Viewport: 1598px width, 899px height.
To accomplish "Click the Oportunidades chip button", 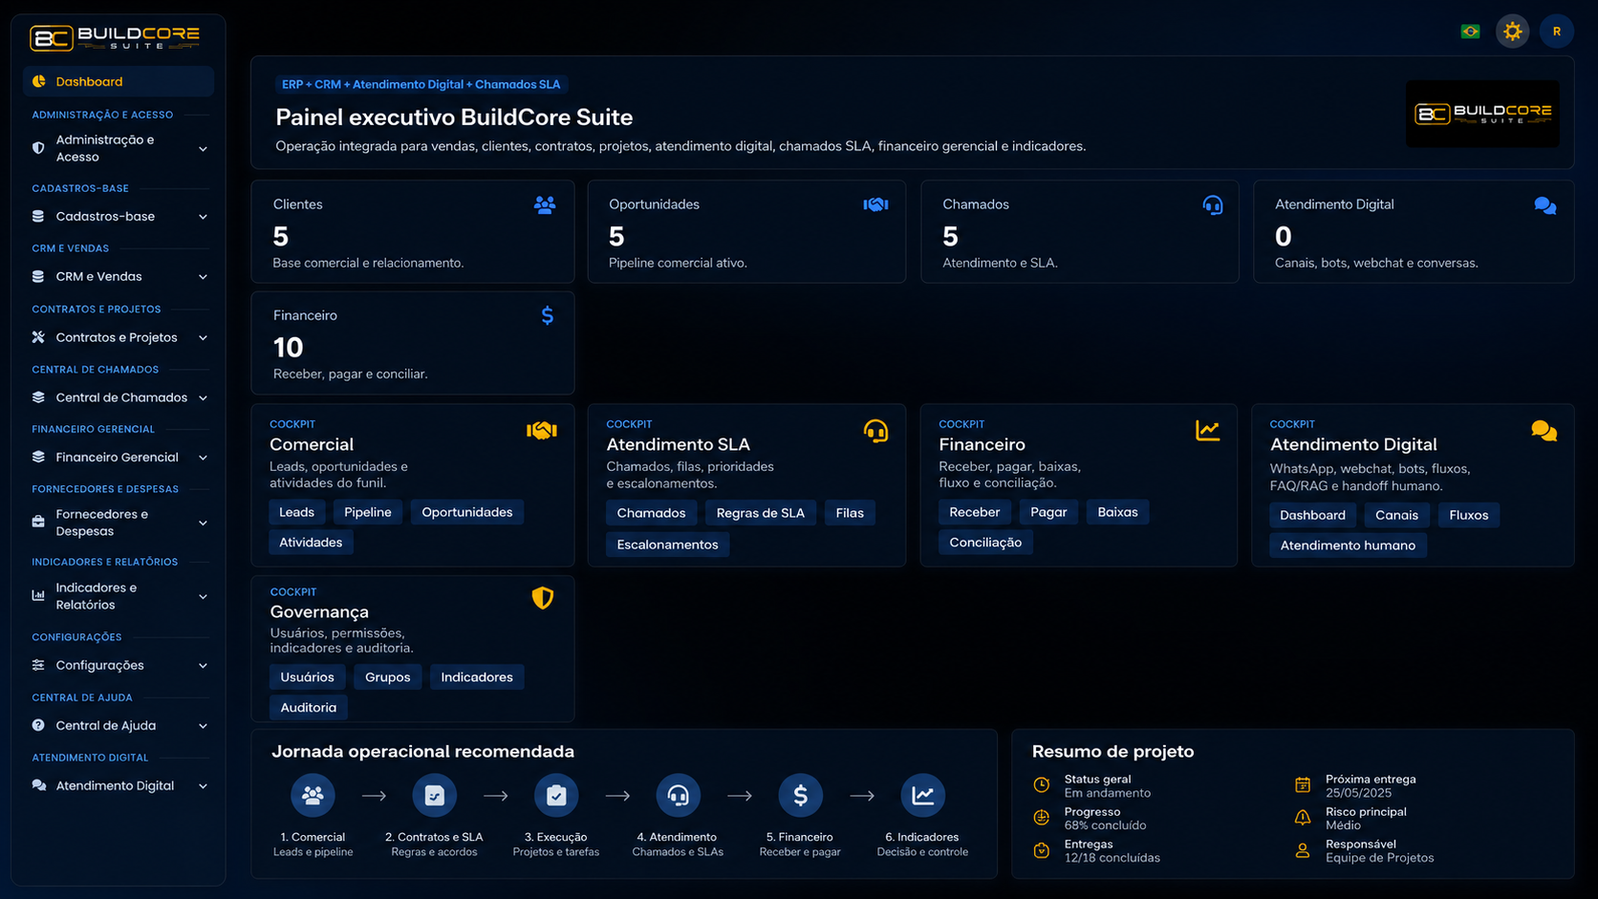I will tap(467, 512).
